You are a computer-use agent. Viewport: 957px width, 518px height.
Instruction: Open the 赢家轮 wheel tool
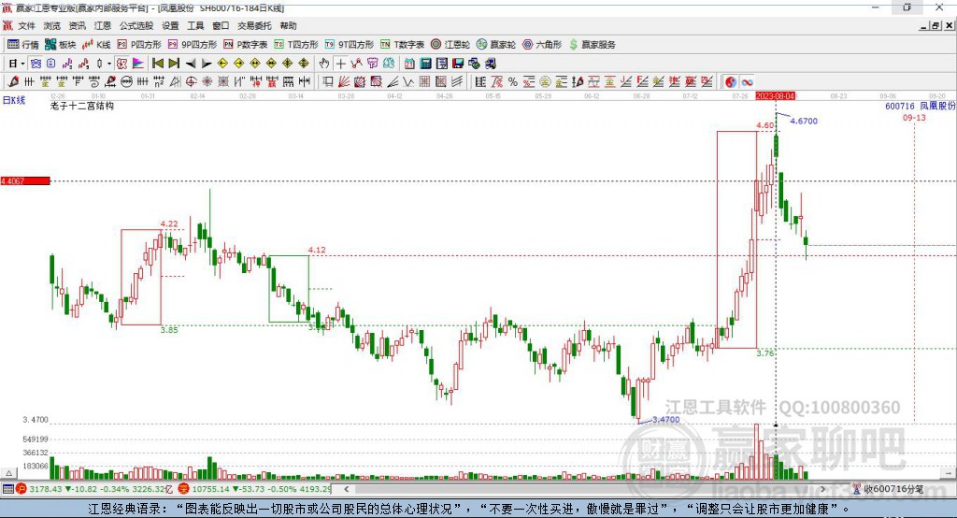click(x=496, y=45)
